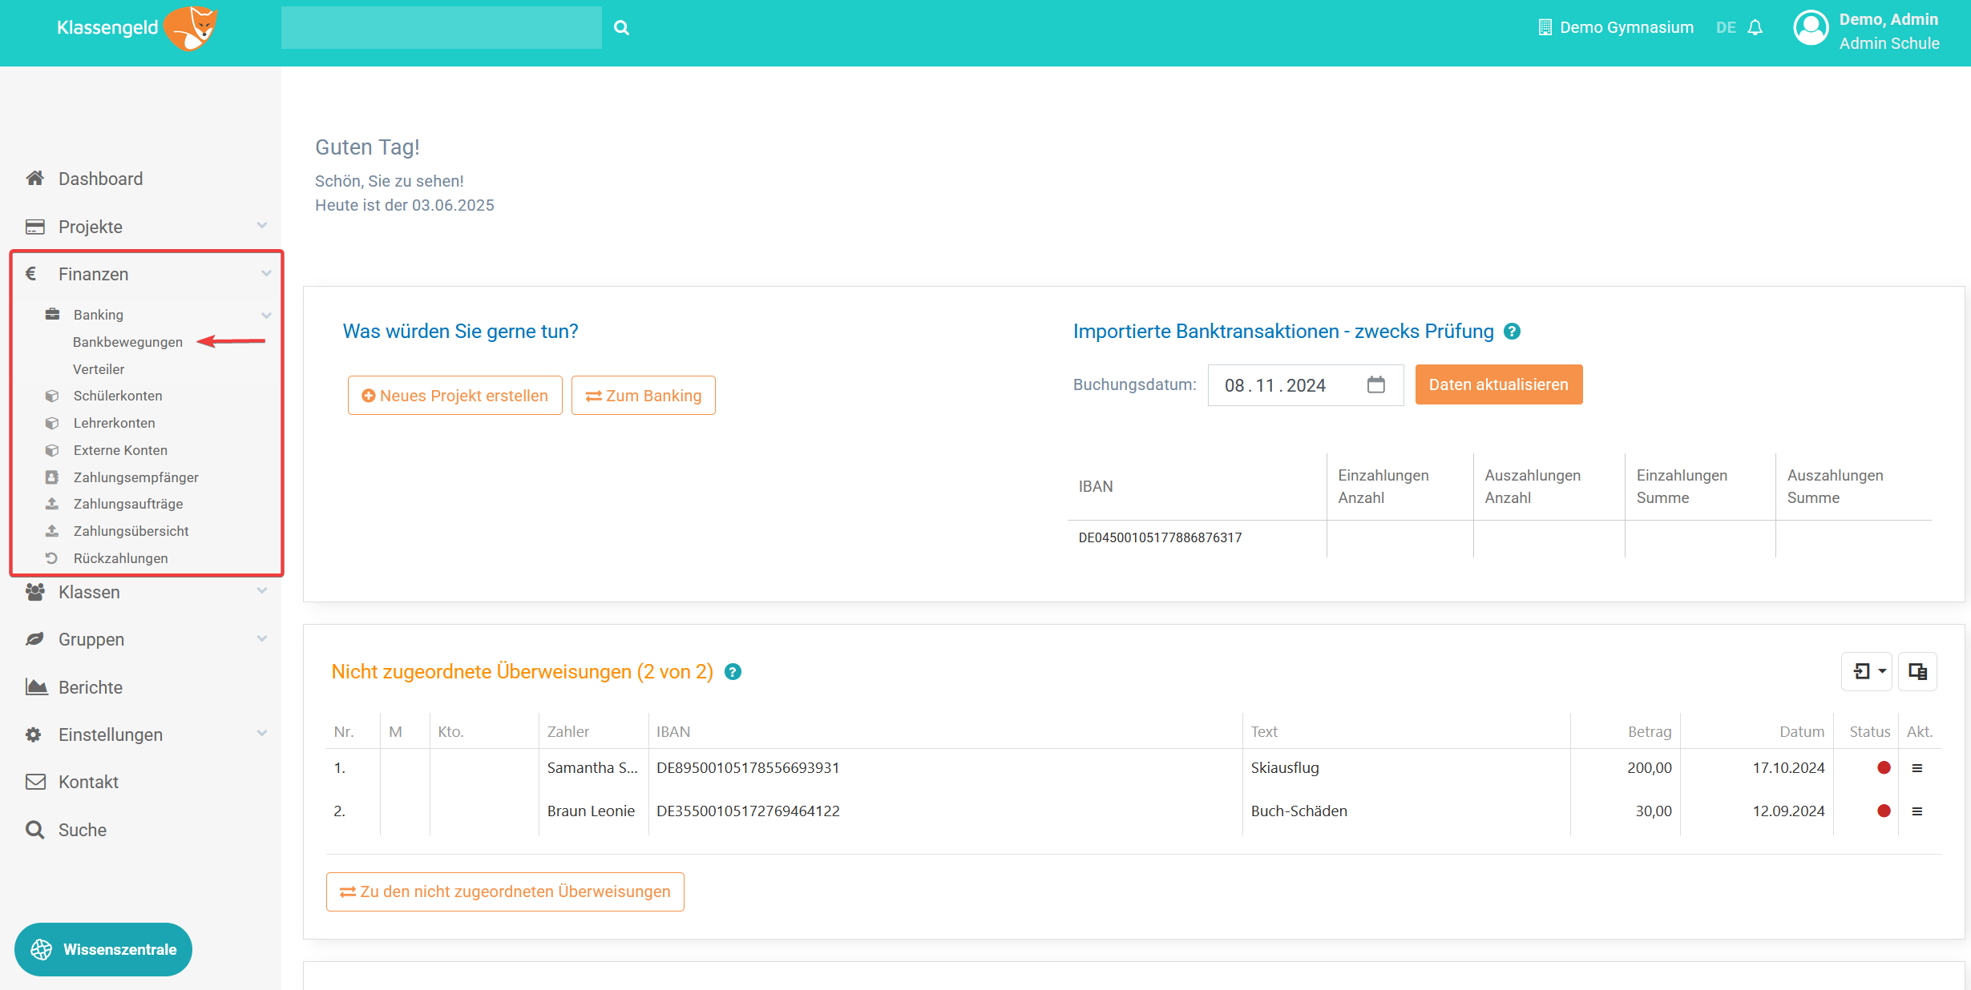
Task: Click the Buchungsdatum date field
Action: click(1306, 385)
